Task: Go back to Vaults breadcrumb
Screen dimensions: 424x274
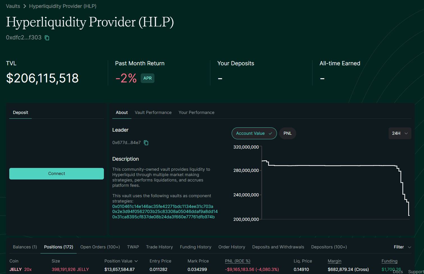Action: pos(13,6)
